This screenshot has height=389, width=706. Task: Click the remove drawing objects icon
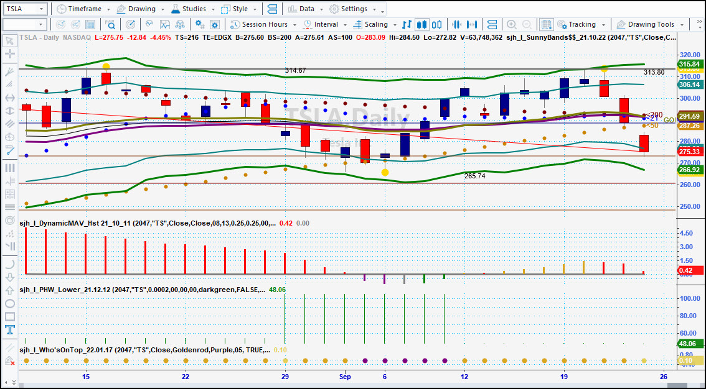tap(9, 360)
